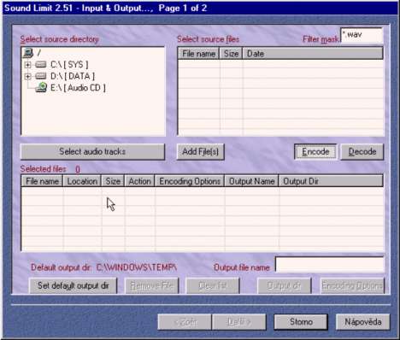
Task: Click selected files Size column header
Action: (113, 181)
